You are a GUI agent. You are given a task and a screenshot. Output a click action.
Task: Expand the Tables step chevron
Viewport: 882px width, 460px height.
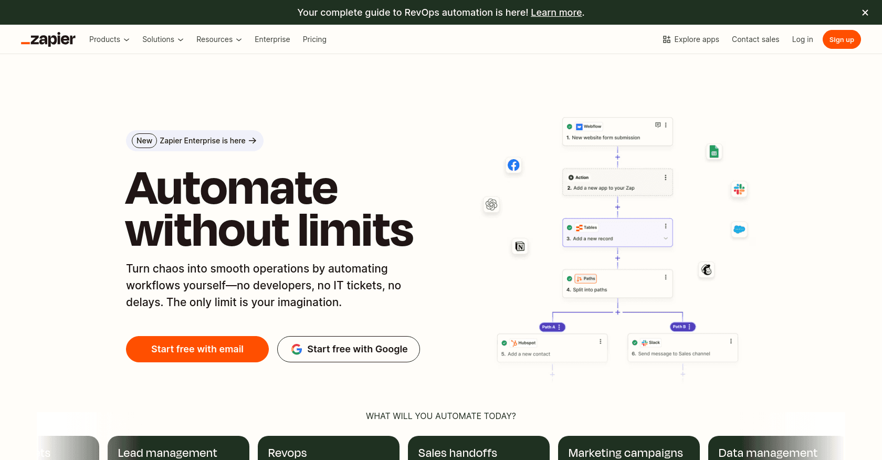point(666,238)
